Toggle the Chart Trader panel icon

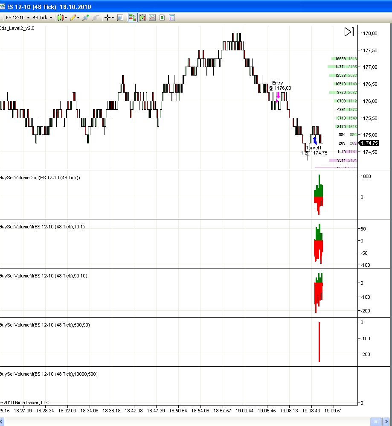click(x=132, y=18)
